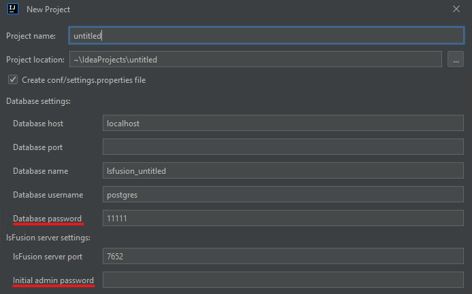This screenshot has width=472, height=294.
Task: Click the IntelliJ IDEA icon in title bar
Action: tap(12, 10)
